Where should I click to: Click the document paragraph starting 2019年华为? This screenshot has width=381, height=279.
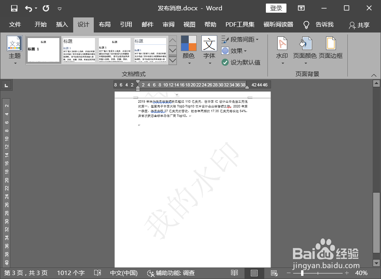pos(193,109)
